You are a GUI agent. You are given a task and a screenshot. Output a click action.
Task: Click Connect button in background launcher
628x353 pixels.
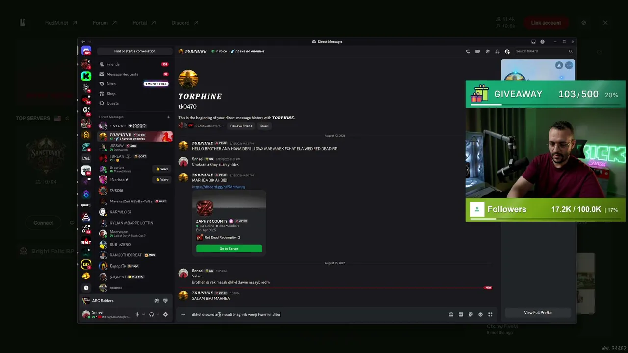point(43,223)
